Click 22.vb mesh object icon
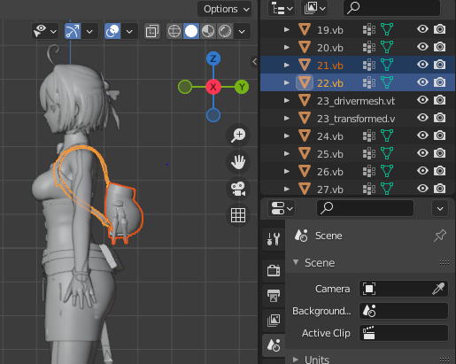 tap(305, 82)
